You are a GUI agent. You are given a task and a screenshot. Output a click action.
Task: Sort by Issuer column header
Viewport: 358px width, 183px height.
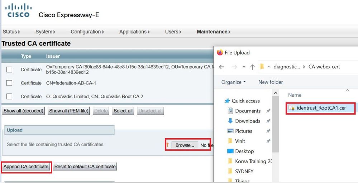[x=53, y=56]
